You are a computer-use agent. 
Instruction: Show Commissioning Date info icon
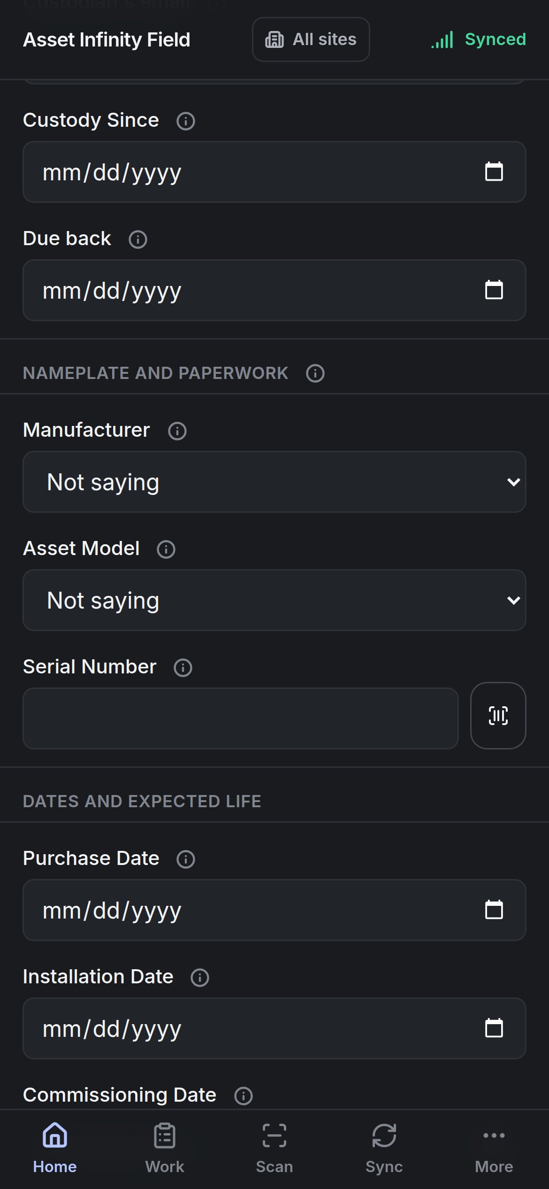(x=243, y=1096)
